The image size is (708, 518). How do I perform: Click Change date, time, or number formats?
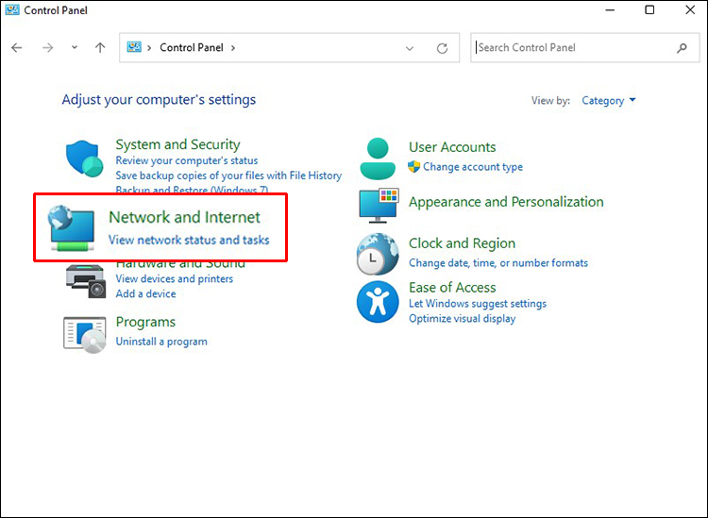click(498, 263)
